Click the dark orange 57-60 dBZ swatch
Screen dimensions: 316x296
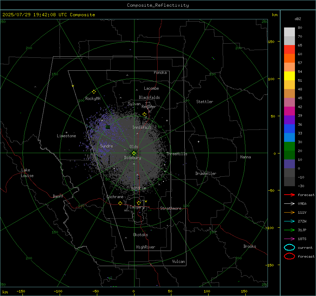pos(289,58)
